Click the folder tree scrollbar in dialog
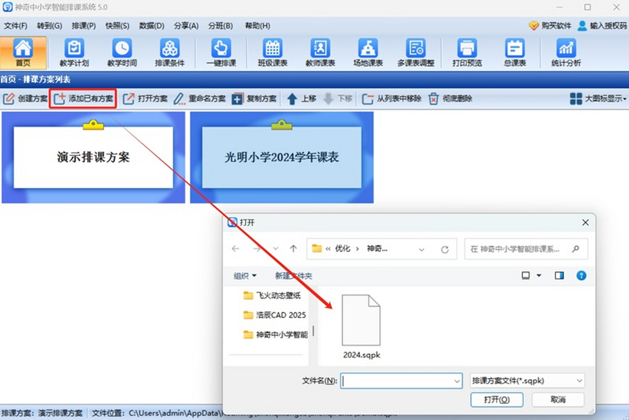Image resolution: width=629 pixels, height=420 pixels. tap(313, 330)
